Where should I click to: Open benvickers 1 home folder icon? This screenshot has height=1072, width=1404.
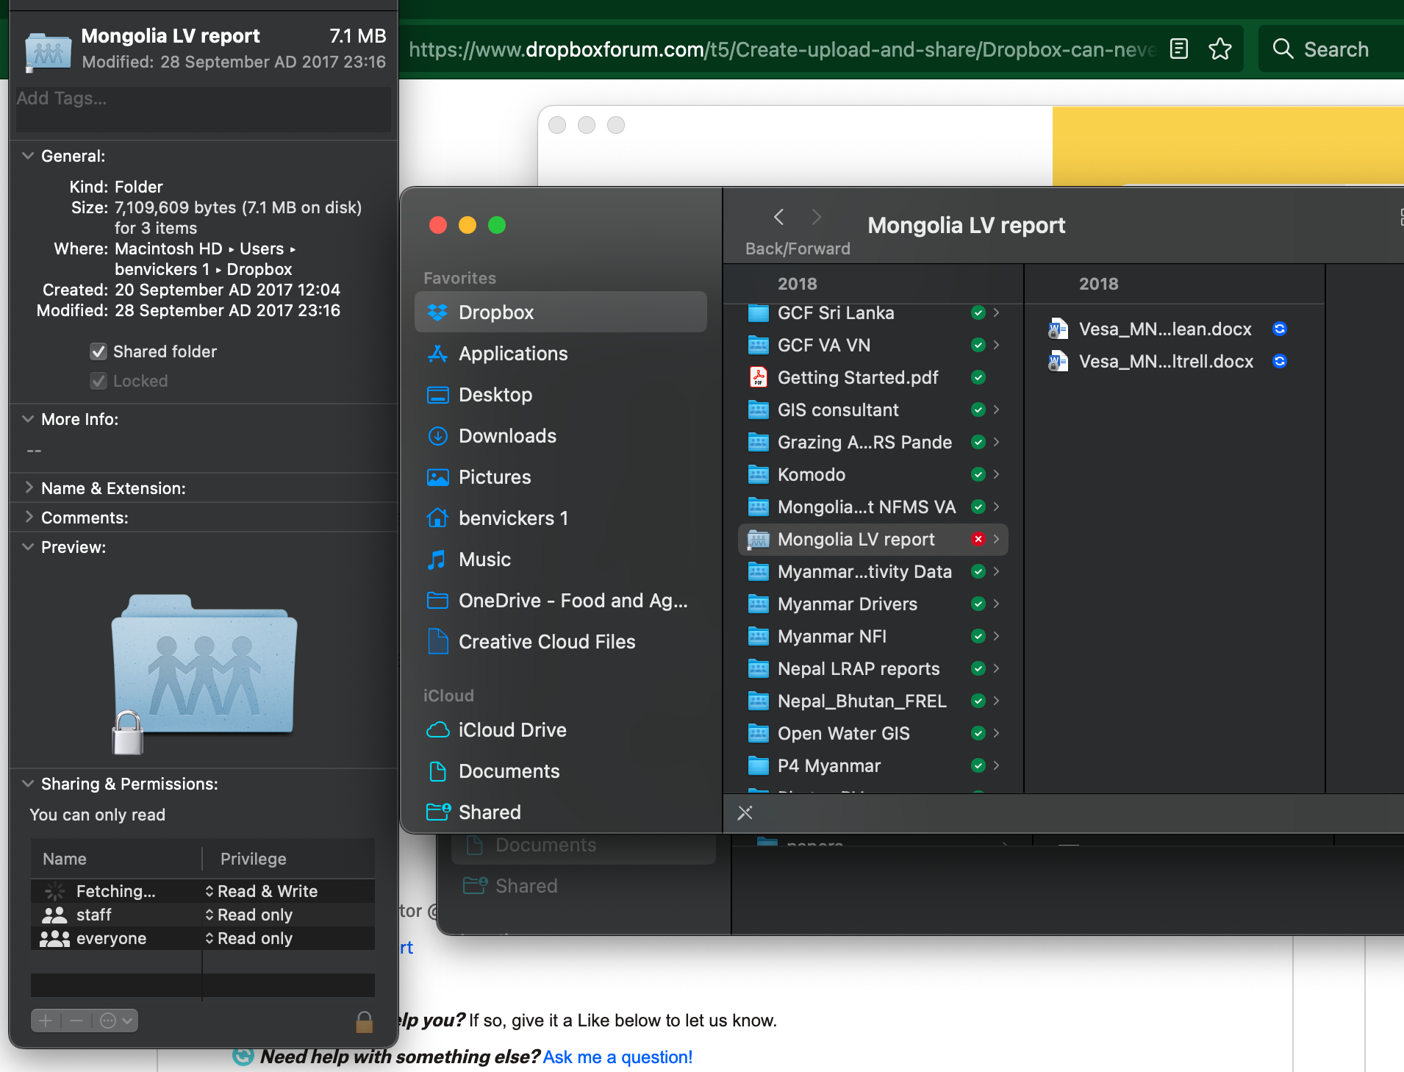coord(437,518)
